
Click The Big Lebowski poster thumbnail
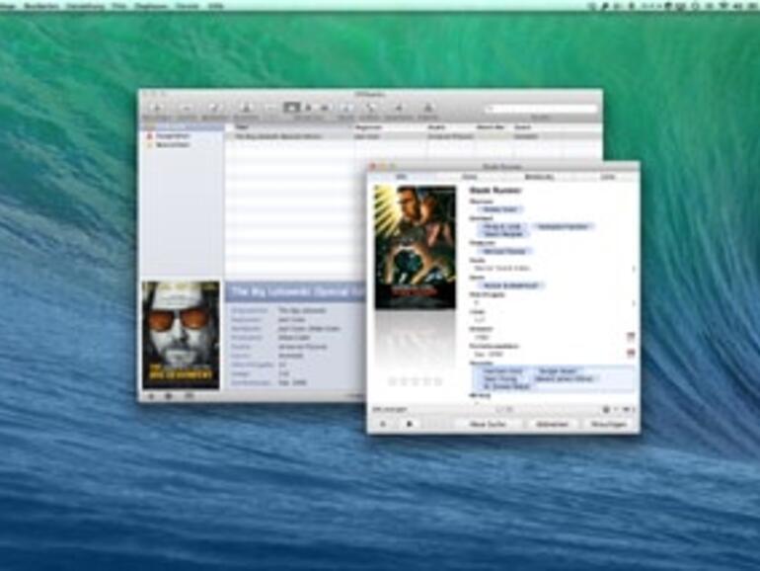click(x=181, y=335)
